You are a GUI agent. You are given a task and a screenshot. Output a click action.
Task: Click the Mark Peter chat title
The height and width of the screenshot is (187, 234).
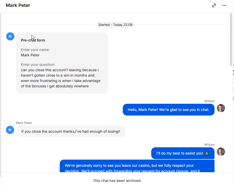coord(18,5)
